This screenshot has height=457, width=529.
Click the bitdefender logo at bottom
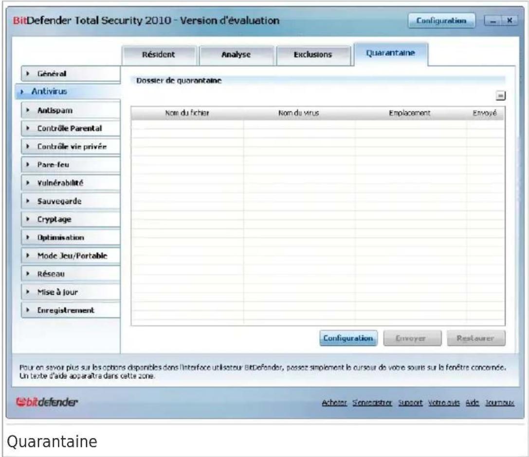point(47,402)
